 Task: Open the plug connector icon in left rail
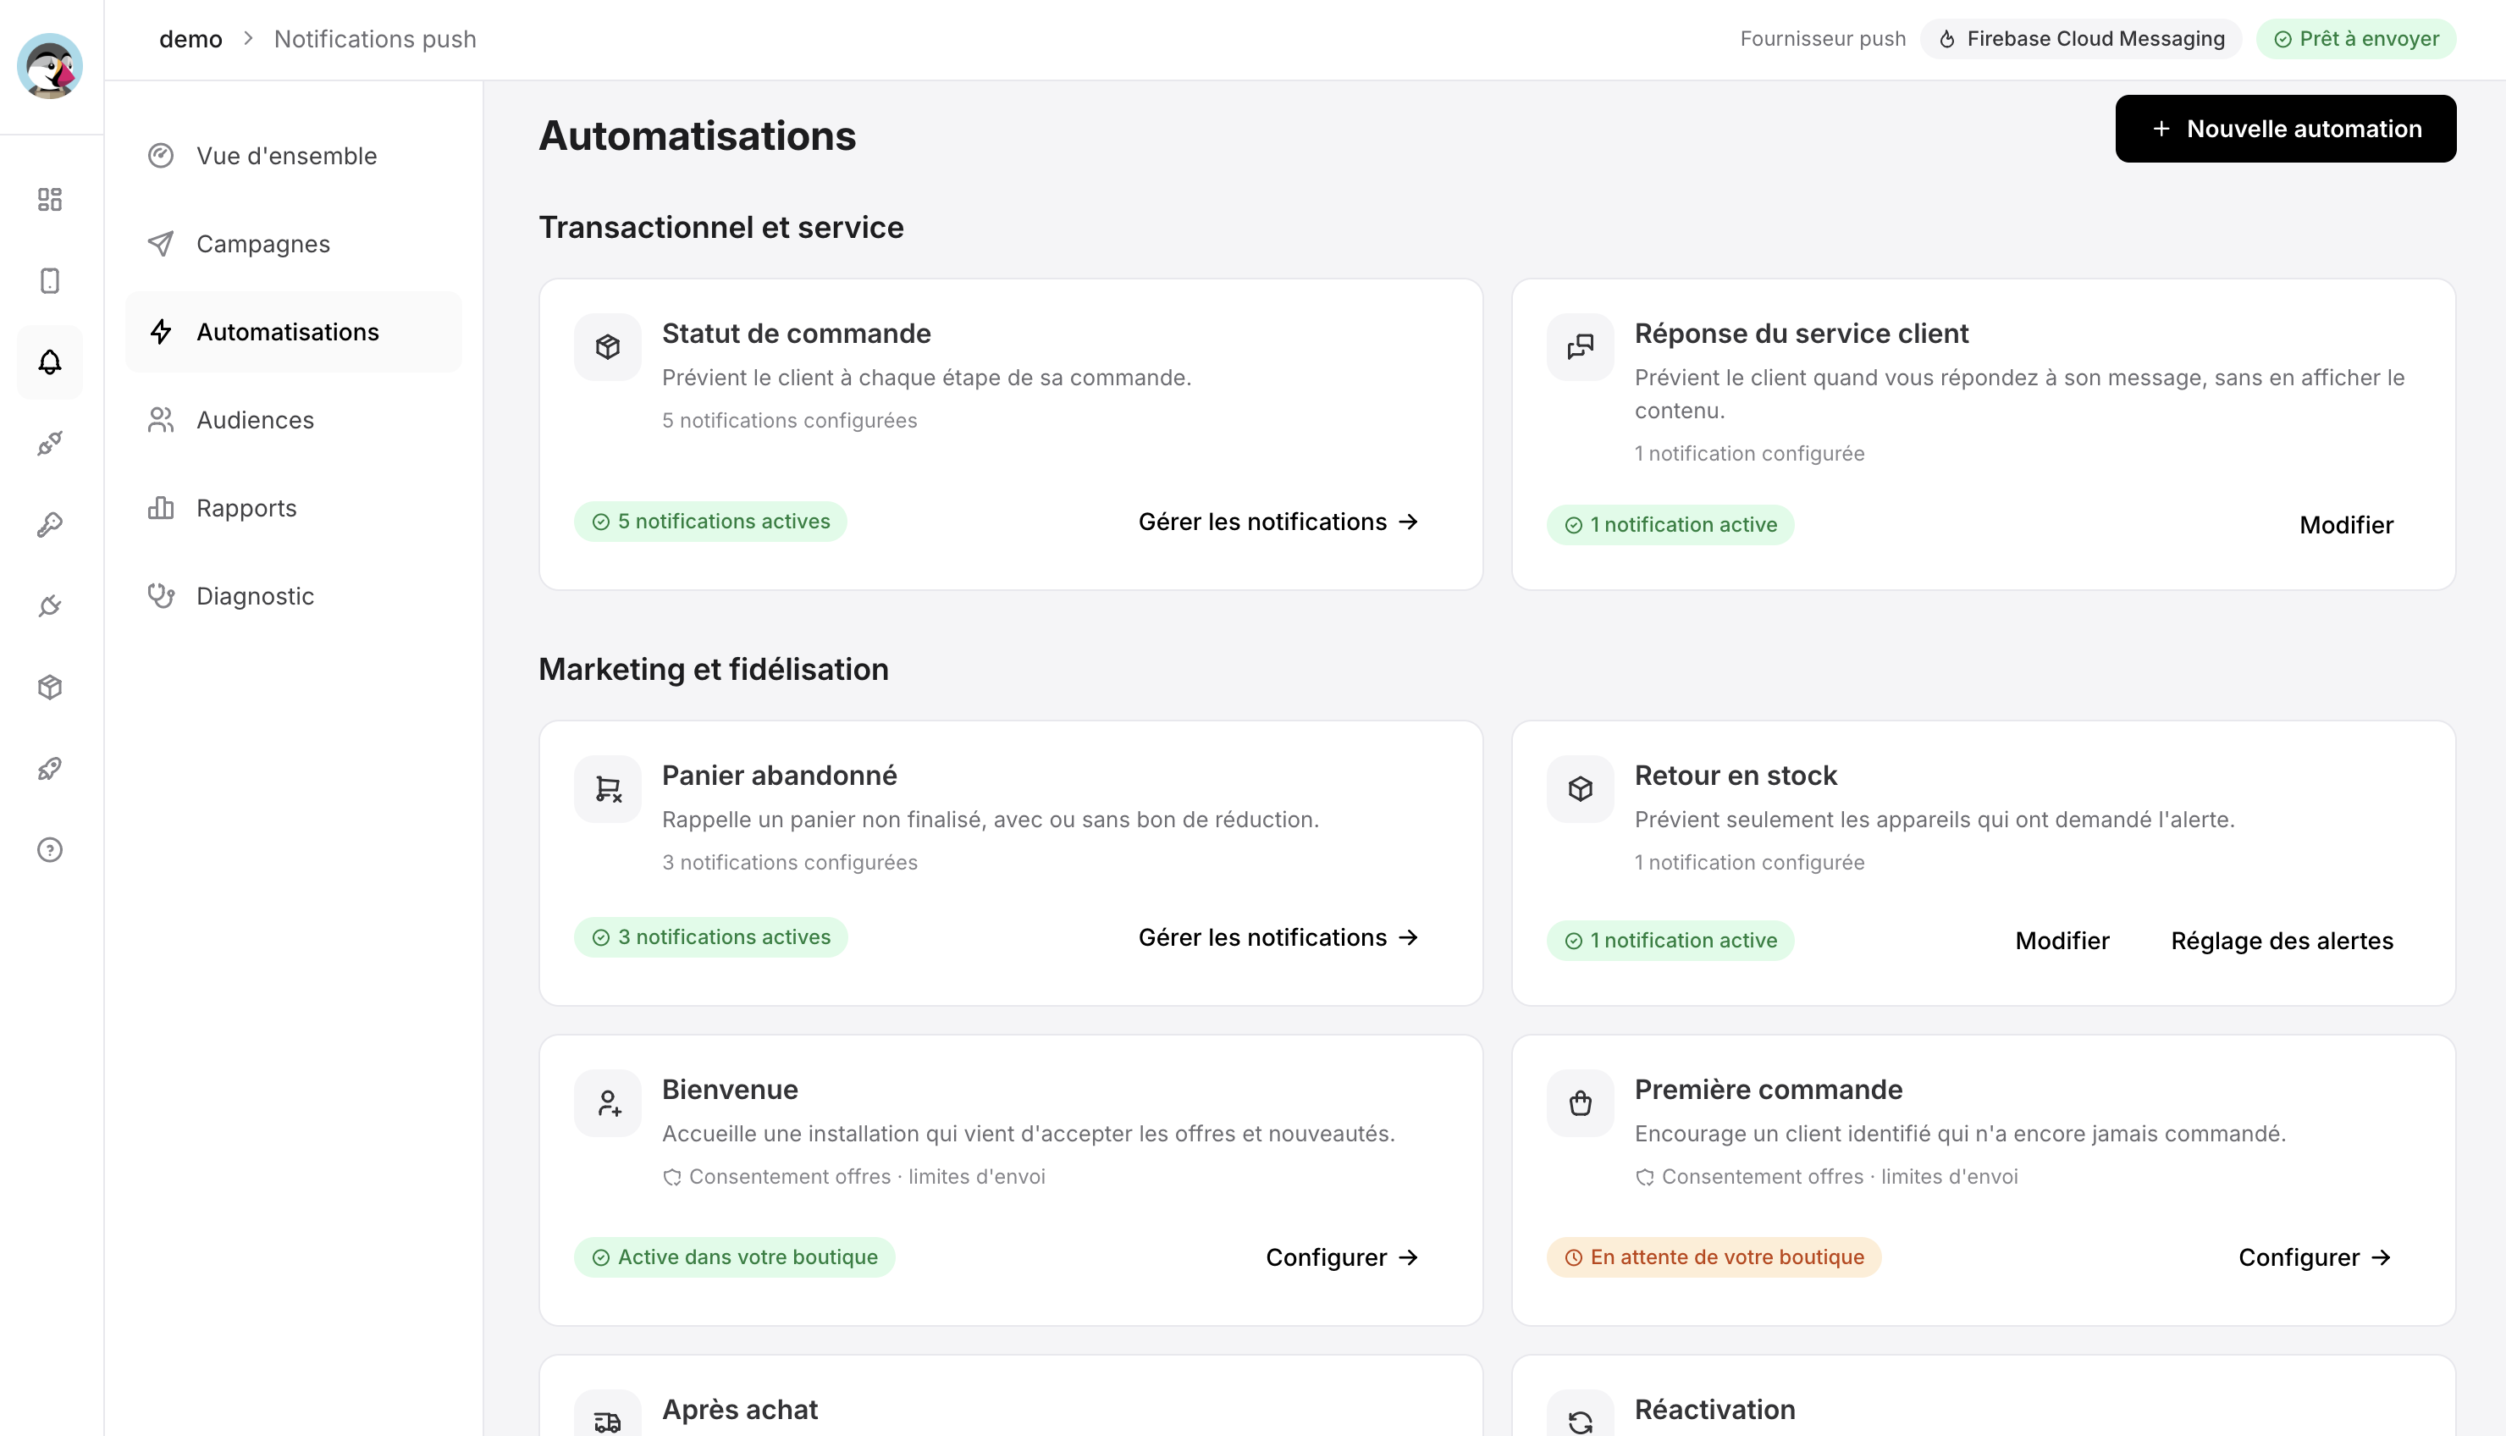pos(49,444)
